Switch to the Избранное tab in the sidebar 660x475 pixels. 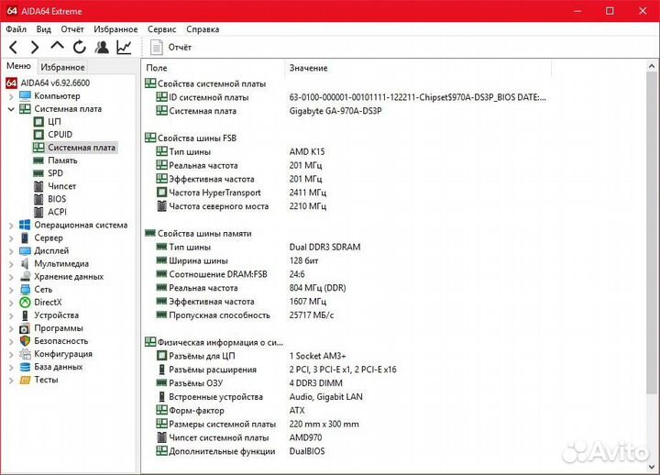tap(62, 67)
